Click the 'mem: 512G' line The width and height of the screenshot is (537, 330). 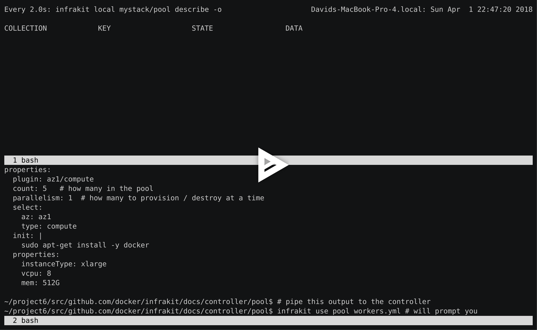pyautogui.click(x=40, y=283)
